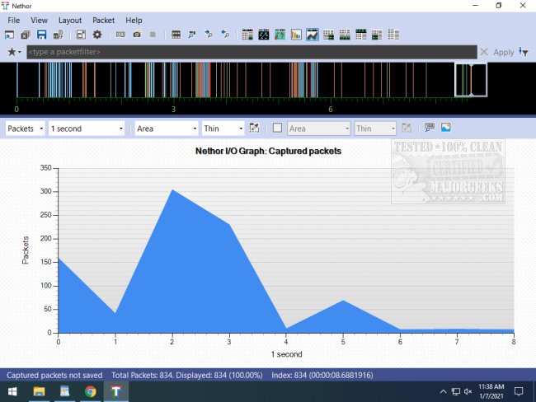Screen dimensions: 536x402
Task: Enable the second graph series checkbox
Action: point(277,128)
